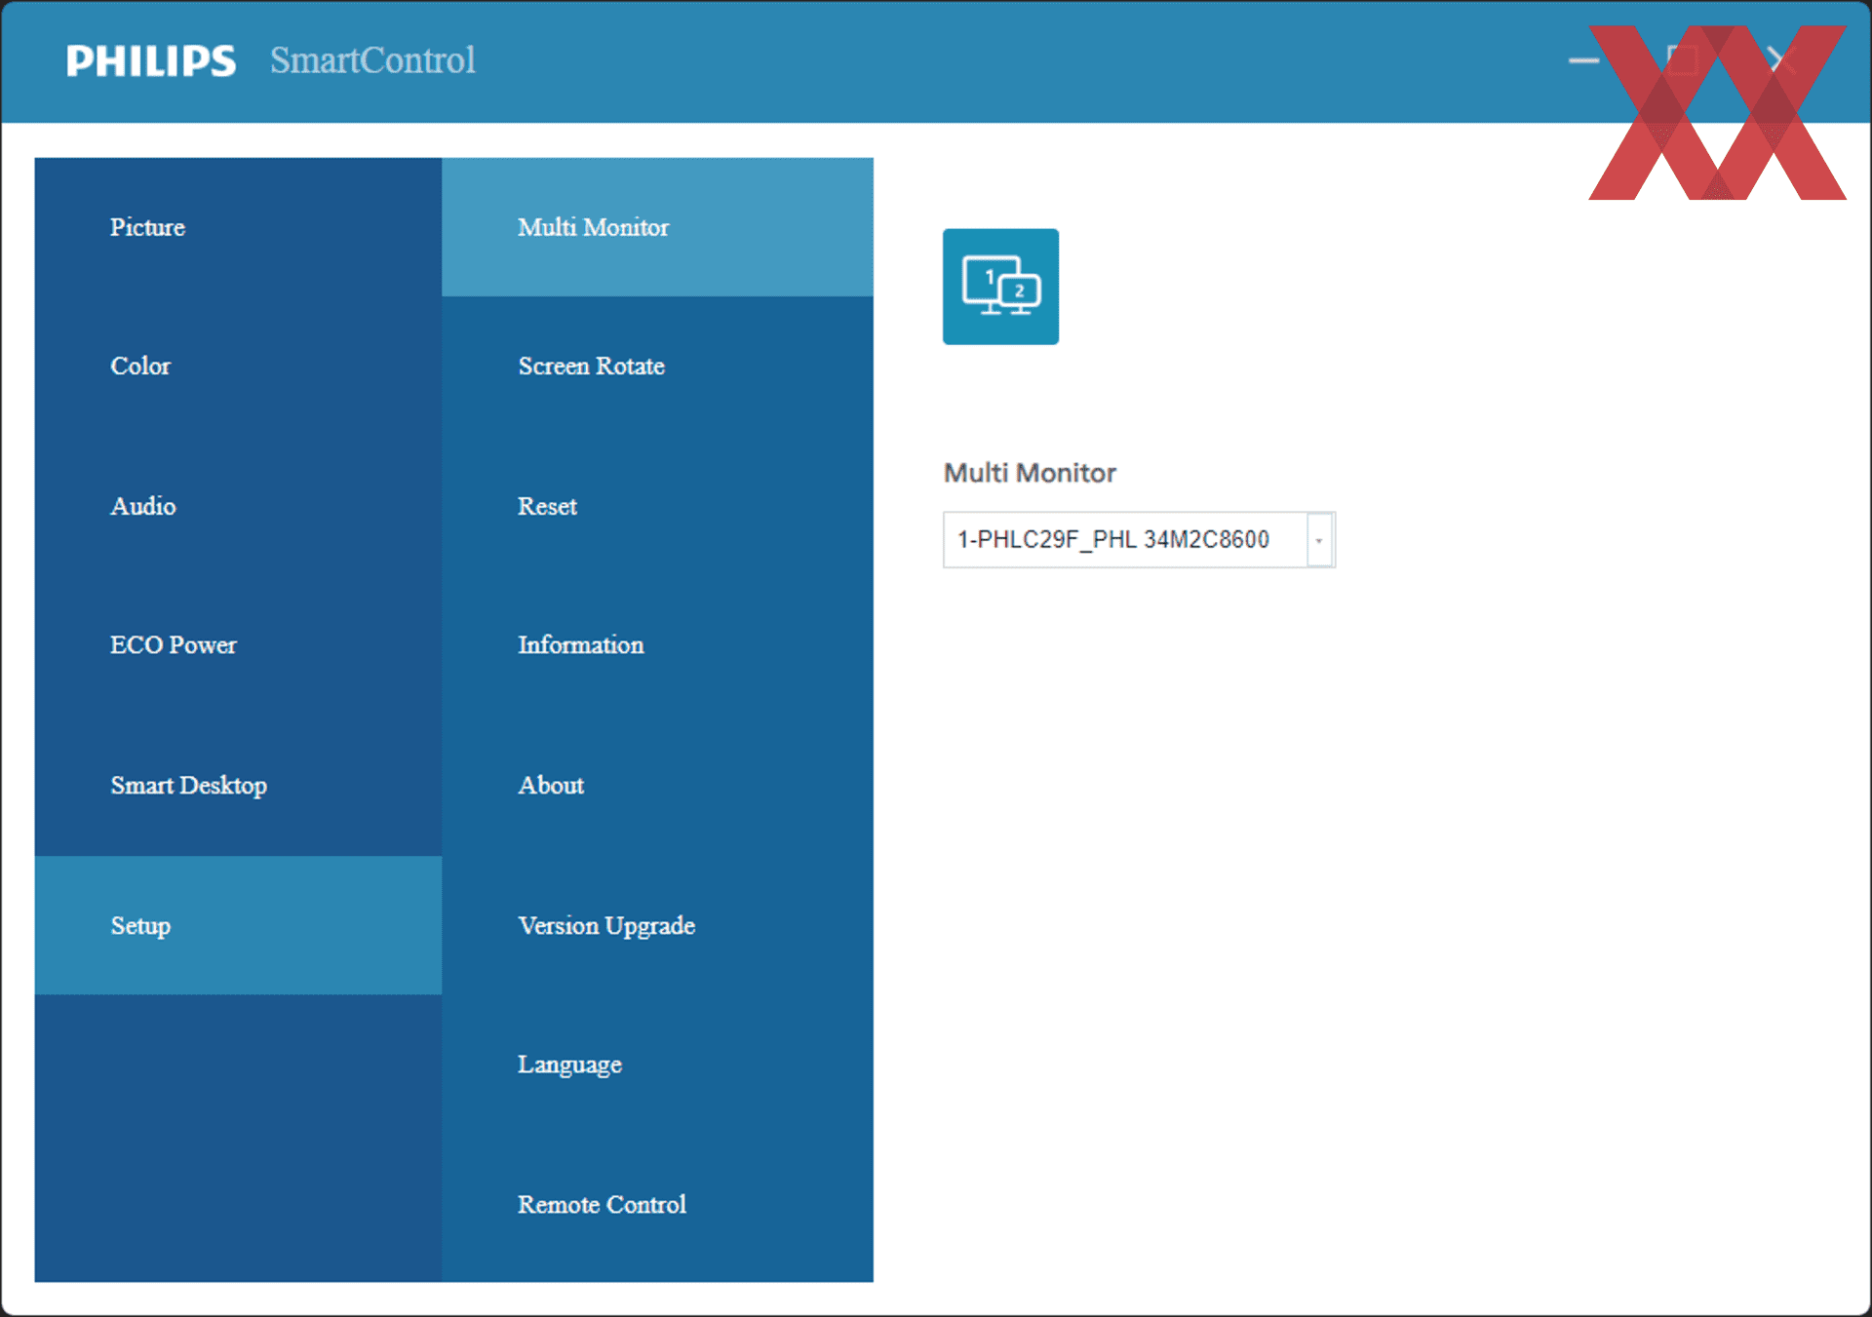
Task: Open the About page
Action: [657, 786]
